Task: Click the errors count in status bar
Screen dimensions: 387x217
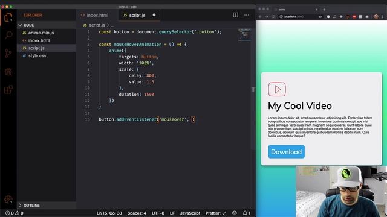Action: click(x=10, y=213)
